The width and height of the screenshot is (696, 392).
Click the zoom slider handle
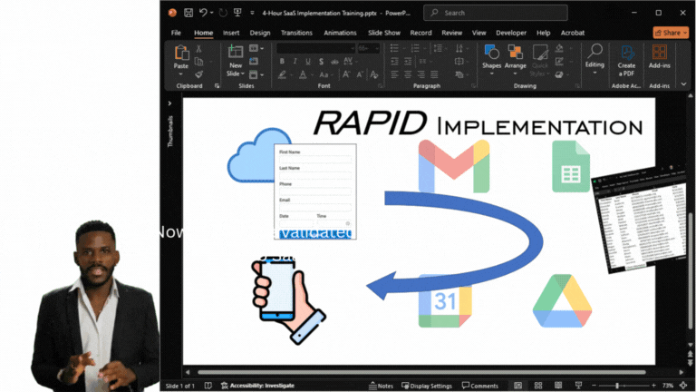tap(617, 386)
